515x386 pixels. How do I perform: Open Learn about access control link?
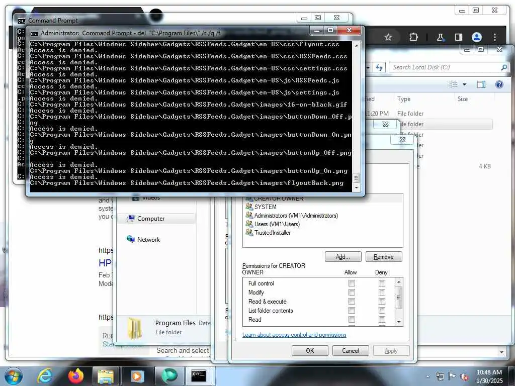coord(294,335)
